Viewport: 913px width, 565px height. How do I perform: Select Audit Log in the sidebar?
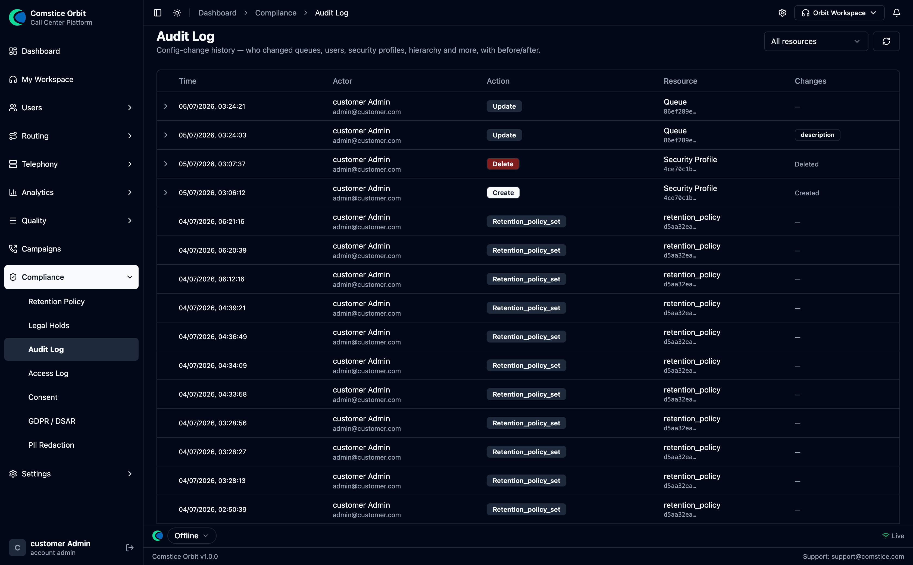pyautogui.click(x=71, y=349)
